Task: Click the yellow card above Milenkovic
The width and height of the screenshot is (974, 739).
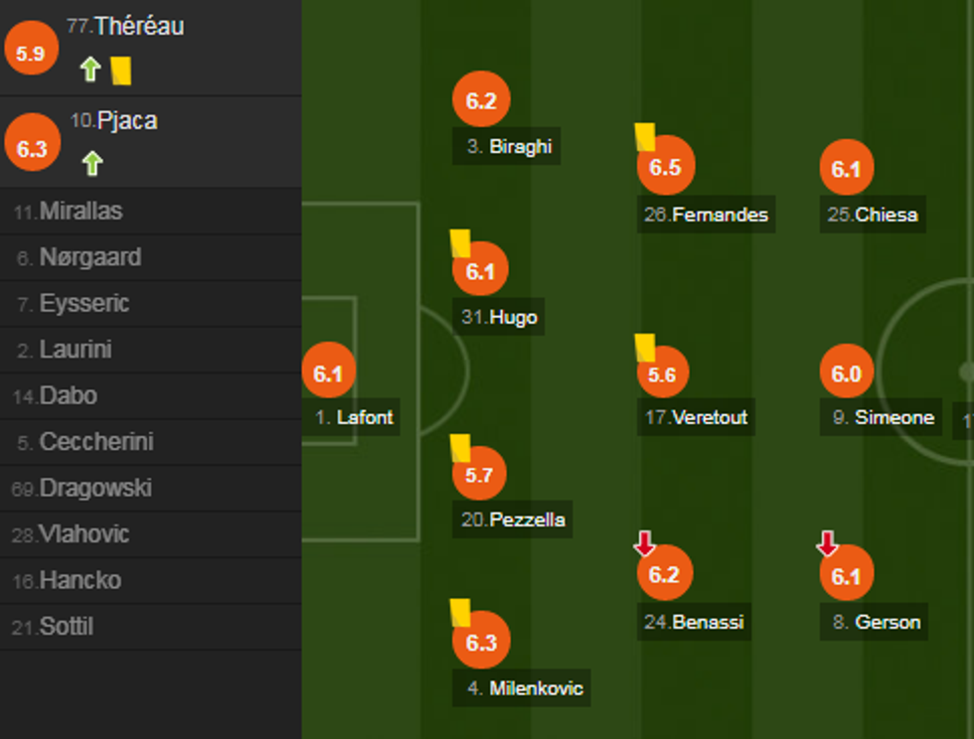Action: click(460, 611)
